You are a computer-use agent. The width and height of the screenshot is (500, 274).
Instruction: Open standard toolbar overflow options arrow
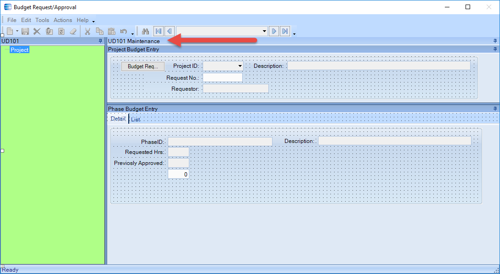click(x=133, y=34)
